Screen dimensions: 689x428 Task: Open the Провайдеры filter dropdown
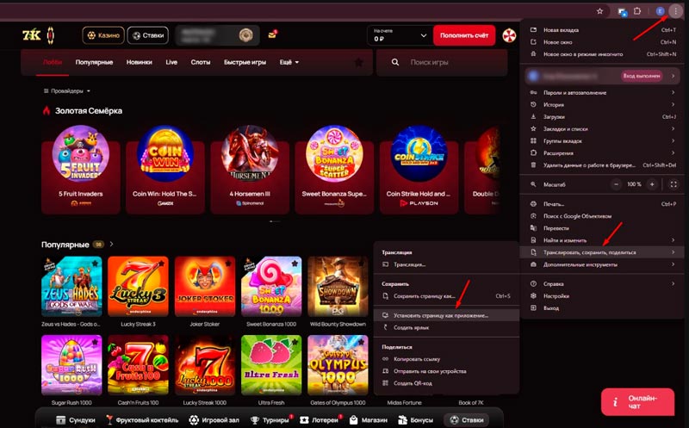pos(67,90)
